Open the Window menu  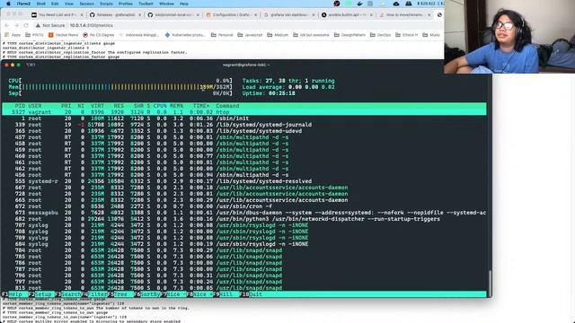click(x=166, y=4)
